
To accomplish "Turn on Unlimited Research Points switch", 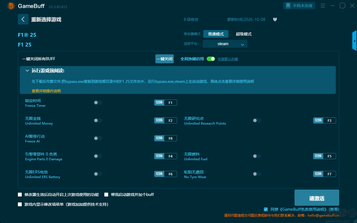I will (257, 120).
